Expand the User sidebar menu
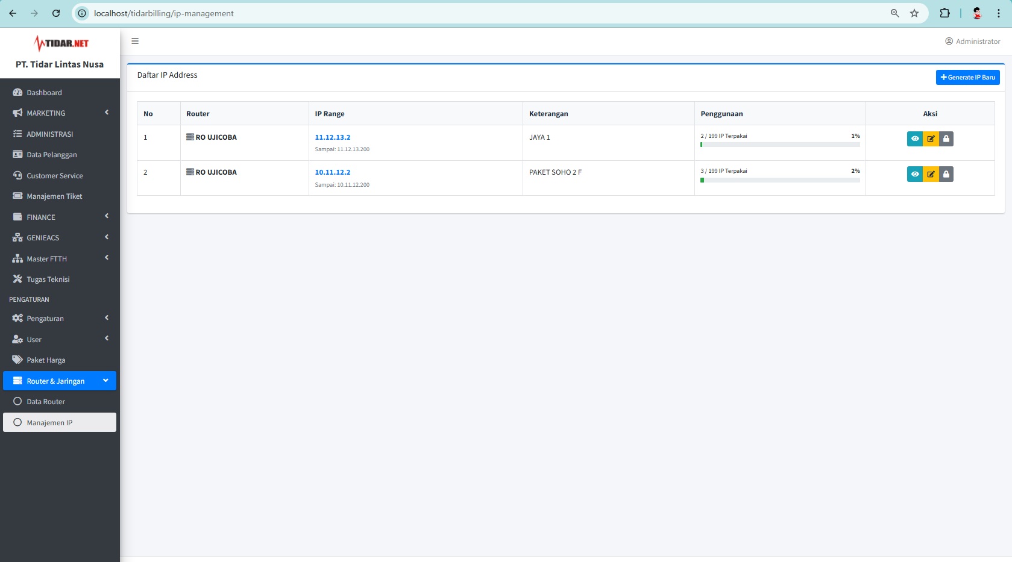The height and width of the screenshot is (562, 1012). pyautogui.click(x=60, y=339)
